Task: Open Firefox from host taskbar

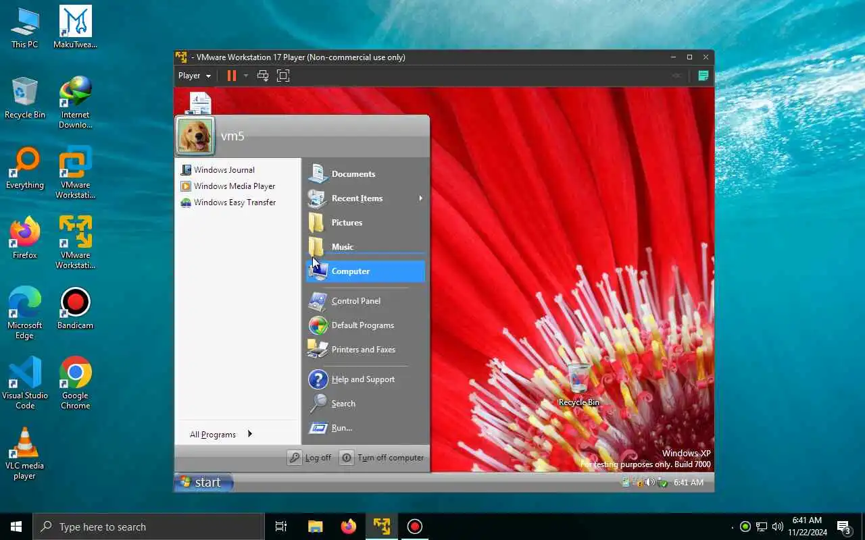Action: point(349,526)
